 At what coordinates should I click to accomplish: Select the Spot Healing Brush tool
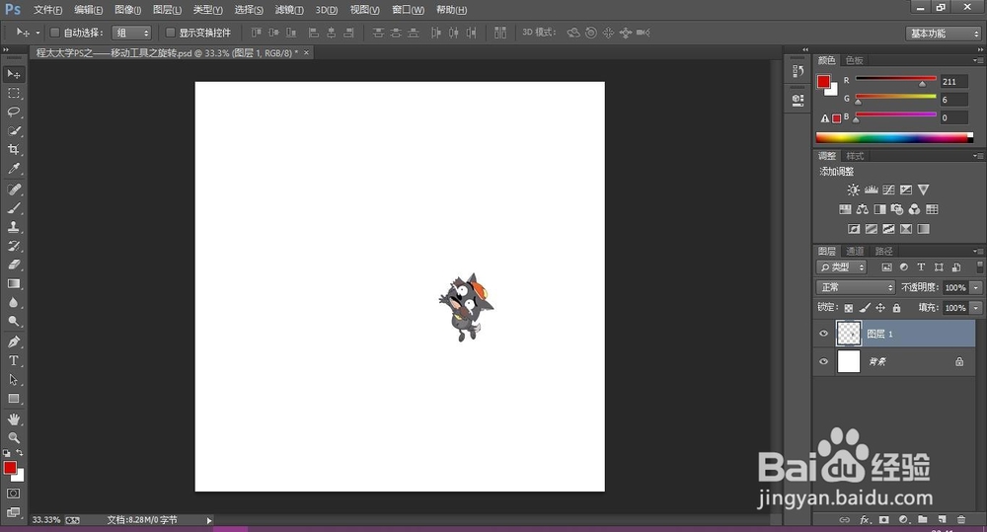(x=13, y=190)
